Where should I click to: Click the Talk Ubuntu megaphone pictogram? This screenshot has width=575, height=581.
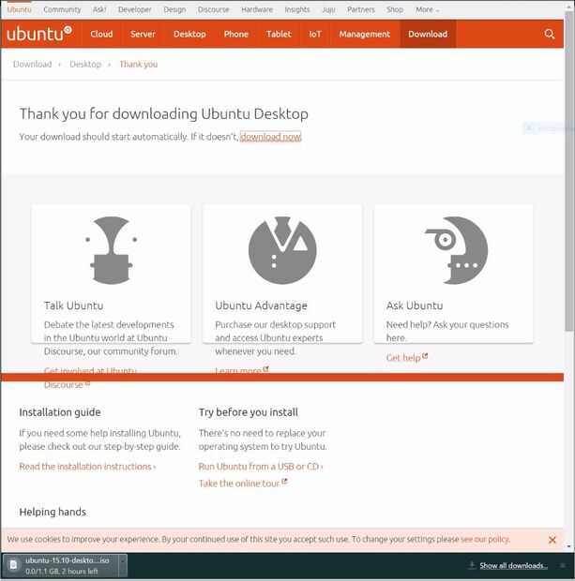(112, 250)
